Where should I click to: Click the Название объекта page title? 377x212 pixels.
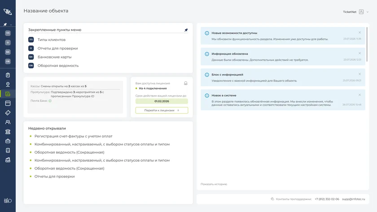click(46, 11)
